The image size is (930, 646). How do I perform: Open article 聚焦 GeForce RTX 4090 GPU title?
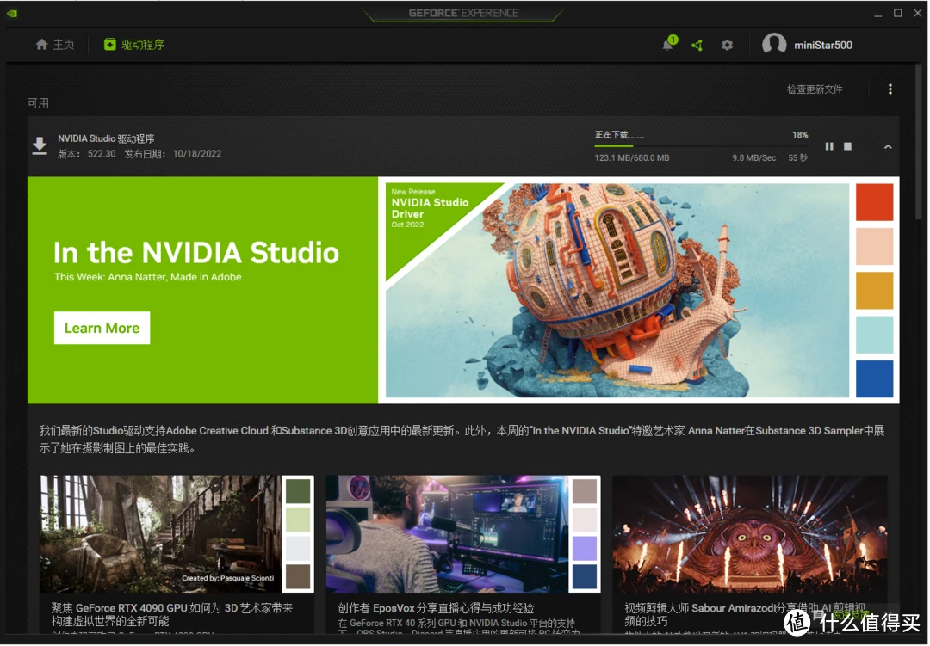point(172,614)
